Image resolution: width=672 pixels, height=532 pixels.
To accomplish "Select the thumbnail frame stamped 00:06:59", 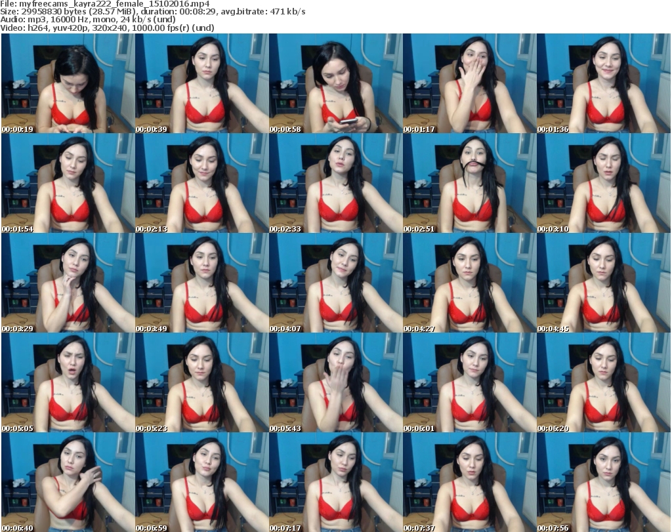I will point(202,483).
